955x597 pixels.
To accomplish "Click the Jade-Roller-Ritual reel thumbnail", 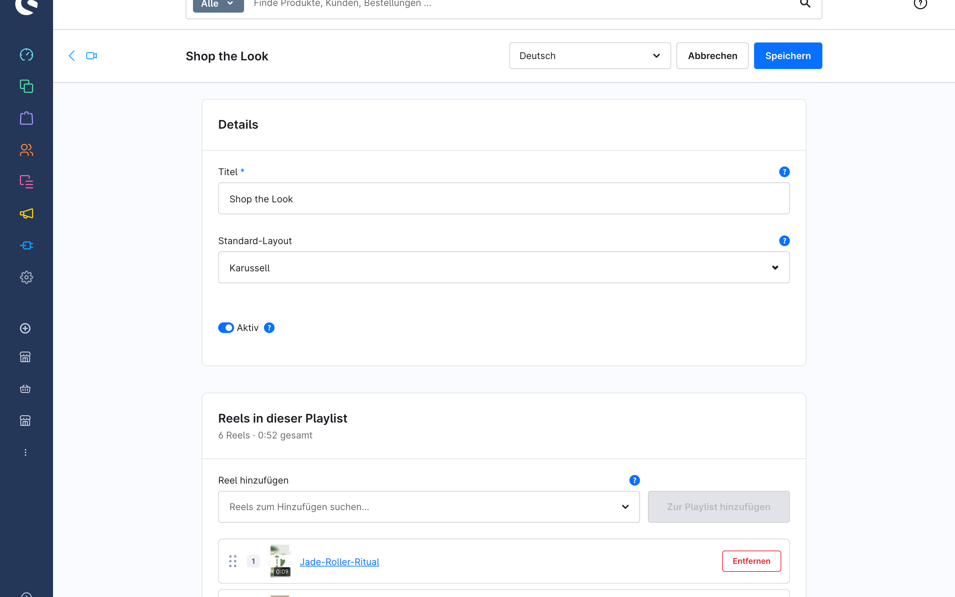I will (280, 561).
